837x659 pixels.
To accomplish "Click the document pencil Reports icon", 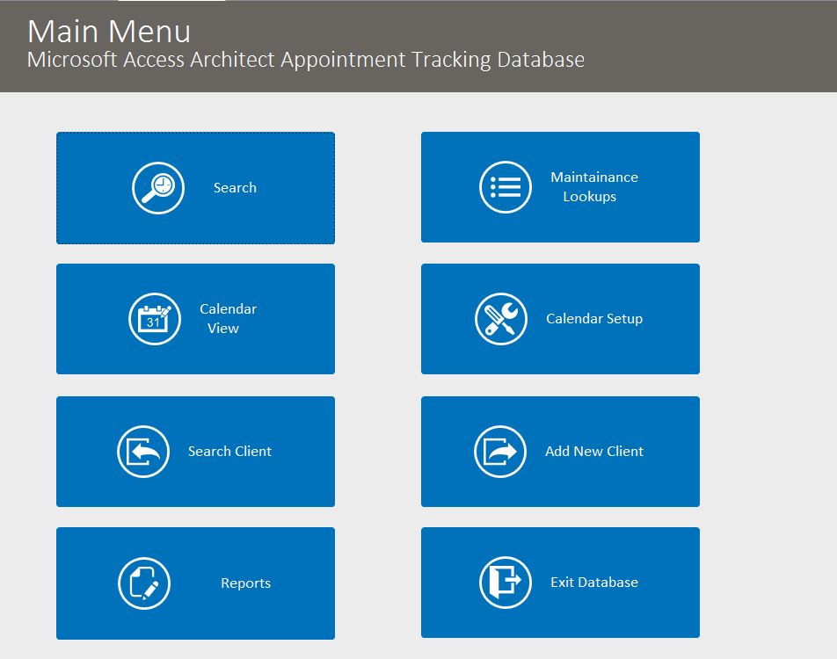I will click(x=144, y=583).
